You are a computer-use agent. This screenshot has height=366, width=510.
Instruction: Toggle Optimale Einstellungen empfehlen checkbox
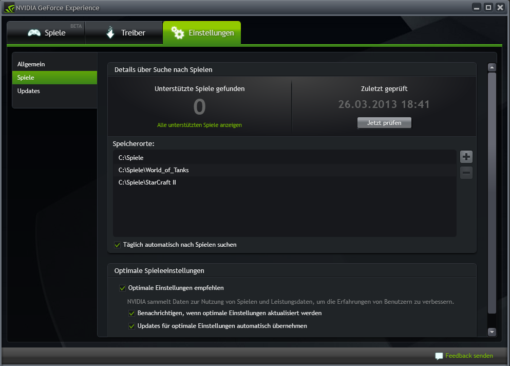pos(122,288)
